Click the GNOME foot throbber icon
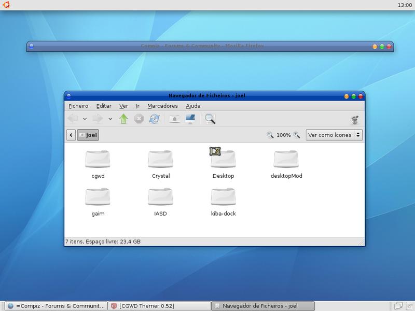The image size is (415, 311). pyautogui.click(x=355, y=120)
